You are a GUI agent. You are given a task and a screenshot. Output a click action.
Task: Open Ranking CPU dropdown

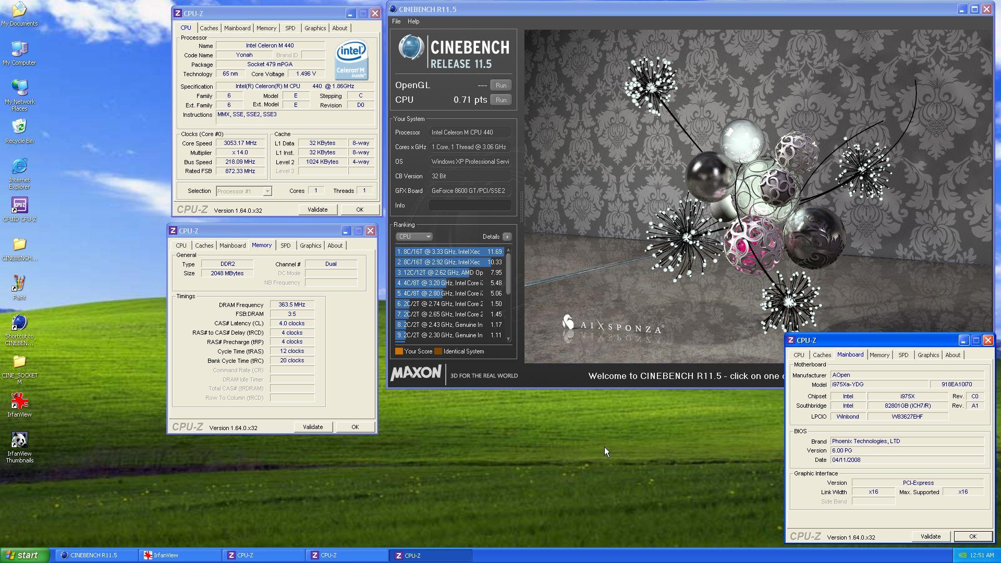(414, 237)
